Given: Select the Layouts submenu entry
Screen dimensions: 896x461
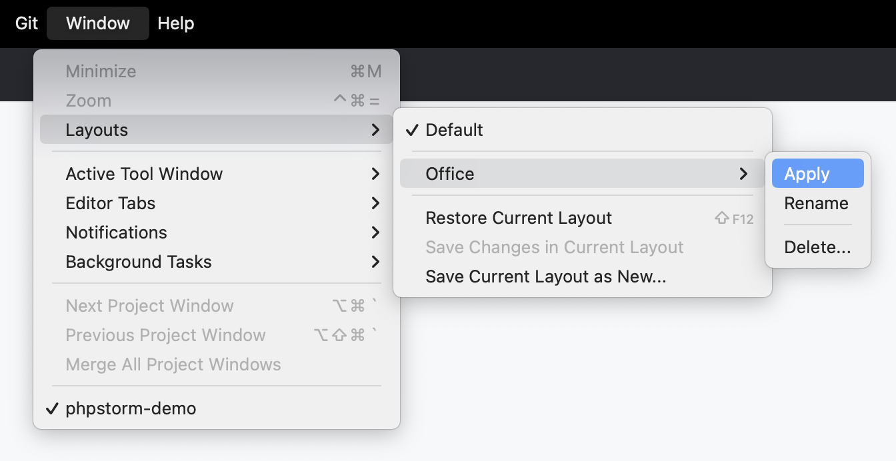Looking at the screenshot, I should (97, 130).
